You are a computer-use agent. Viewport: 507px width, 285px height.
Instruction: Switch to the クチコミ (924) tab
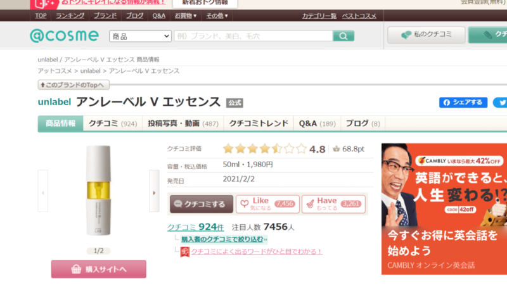(x=113, y=123)
